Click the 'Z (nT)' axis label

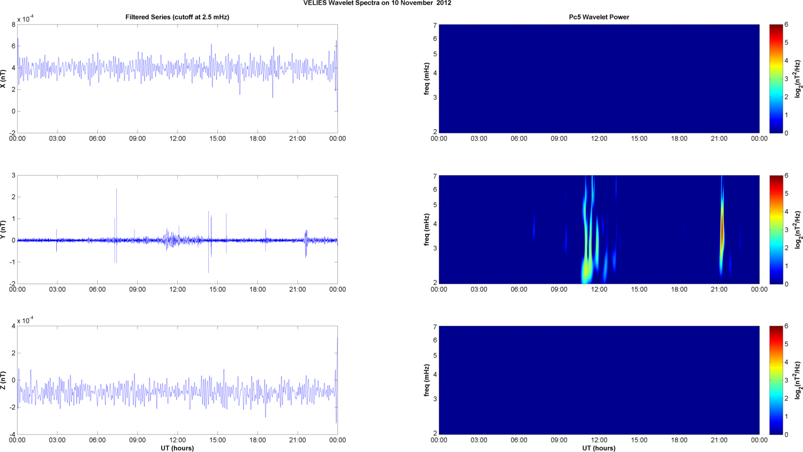[4, 380]
